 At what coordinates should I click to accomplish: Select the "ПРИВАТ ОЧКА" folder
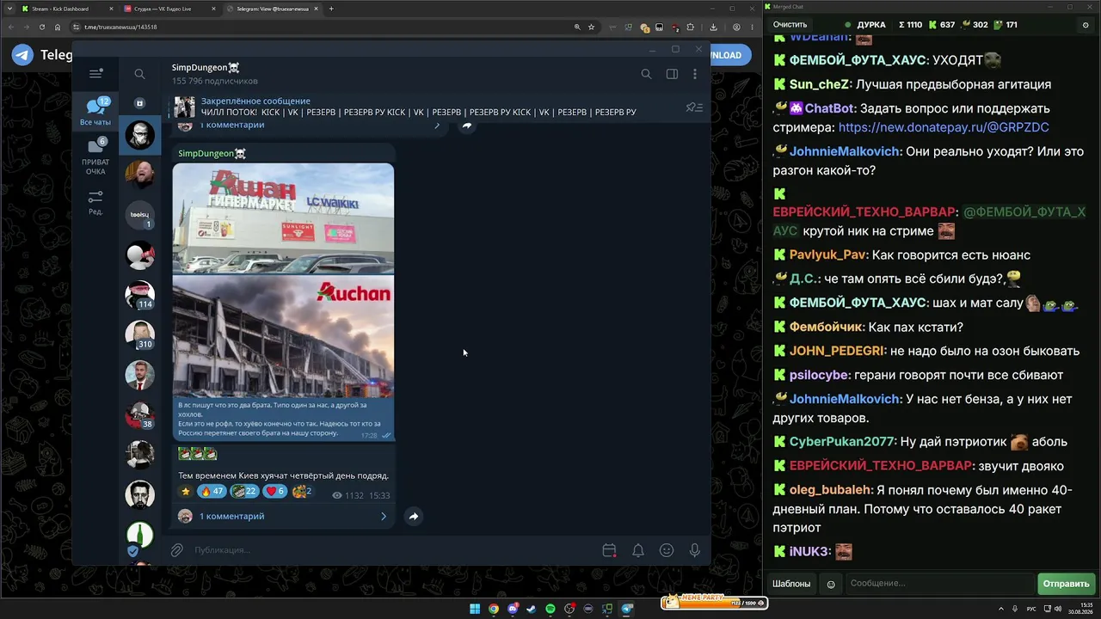pyautogui.click(x=95, y=156)
